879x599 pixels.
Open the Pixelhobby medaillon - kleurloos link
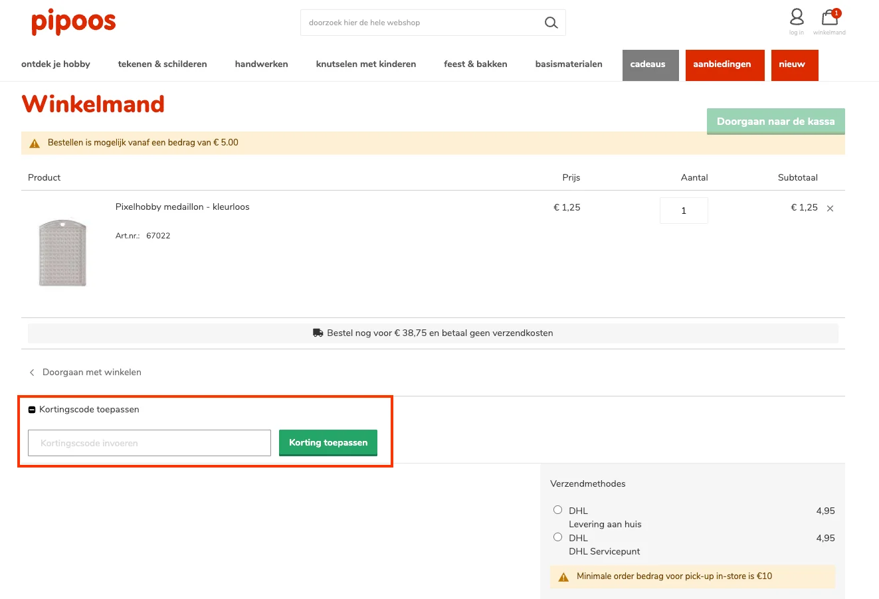[182, 207]
